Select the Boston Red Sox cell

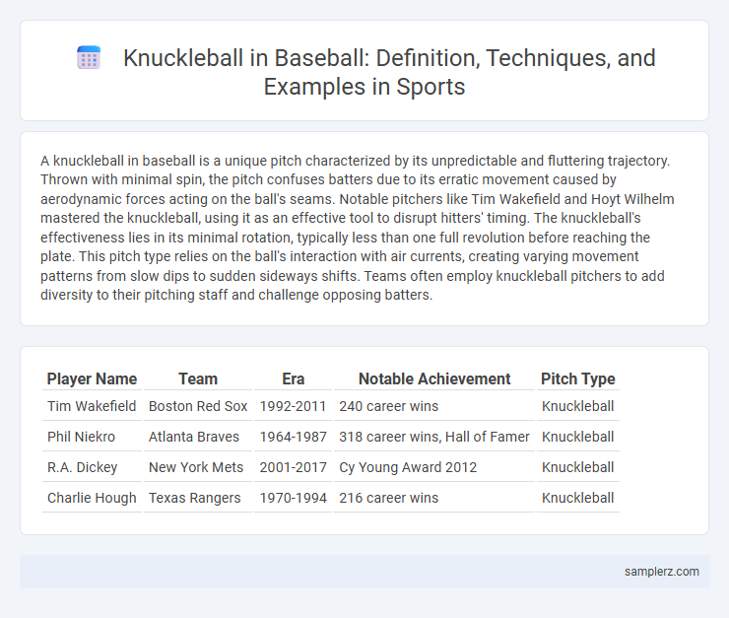(198, 406)
